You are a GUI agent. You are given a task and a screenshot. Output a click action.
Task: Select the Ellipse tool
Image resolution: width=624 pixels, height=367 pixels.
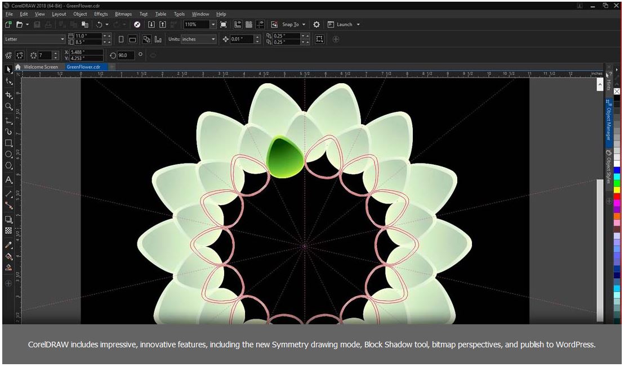(8, 155)
